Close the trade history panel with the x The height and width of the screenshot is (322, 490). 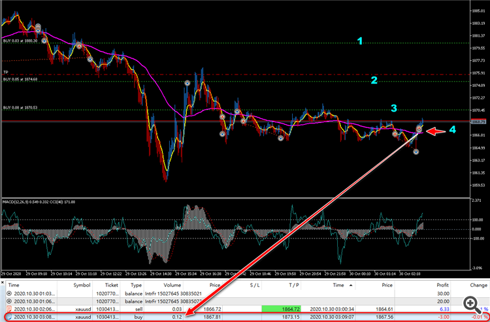pyautogui.click(x=3, y=282)
